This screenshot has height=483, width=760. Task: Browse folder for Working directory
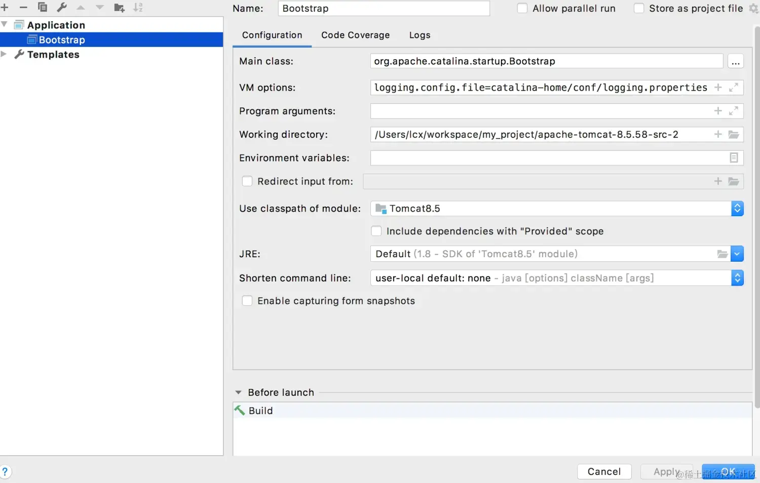734,134
